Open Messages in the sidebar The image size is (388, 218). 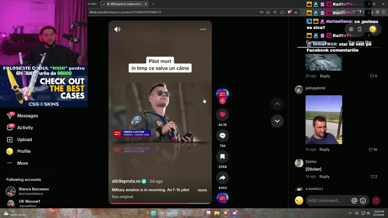[28, 116]
